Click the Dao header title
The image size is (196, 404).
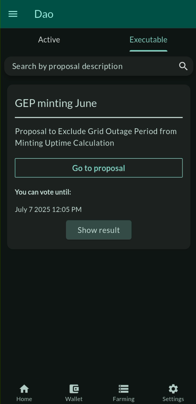pos(44,14)
